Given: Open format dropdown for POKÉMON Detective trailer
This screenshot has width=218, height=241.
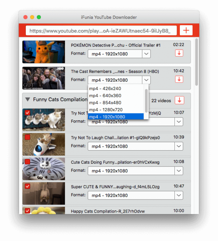Looking at the screenshot, I should 146,54.
